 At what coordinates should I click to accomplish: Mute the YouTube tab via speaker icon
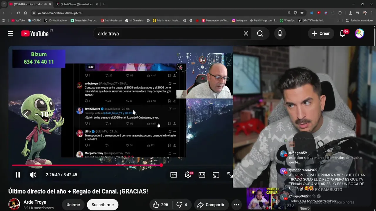45,4
